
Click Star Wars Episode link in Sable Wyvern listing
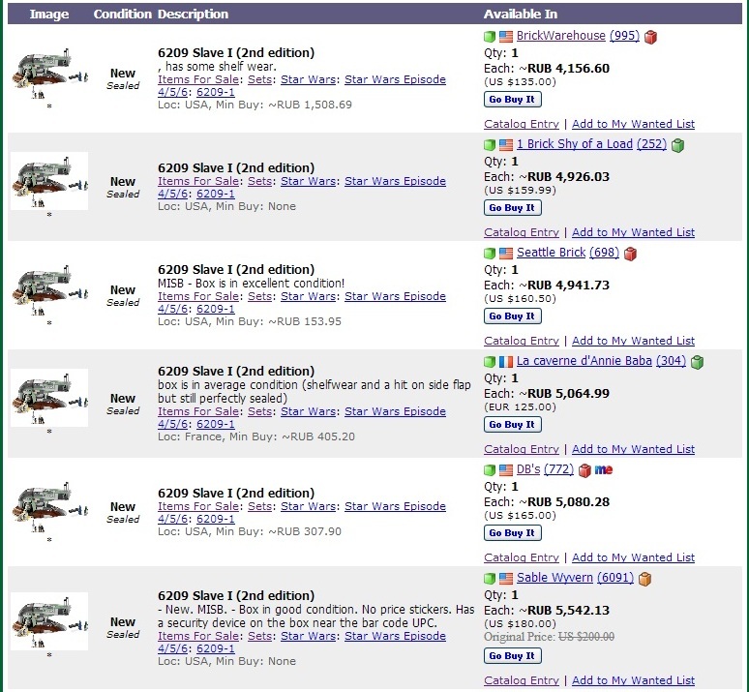pyautogui.click(x=395, y=637)
